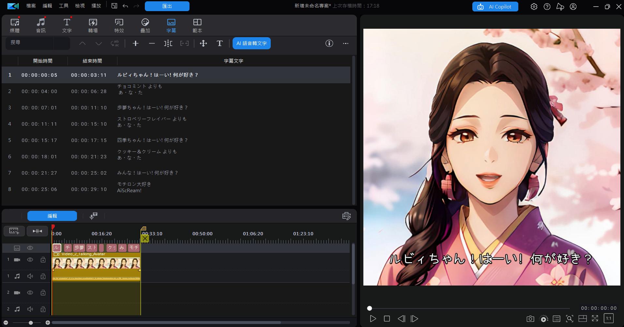Lock video track 2
Viewport: 624px width, 327px height.
43,292
